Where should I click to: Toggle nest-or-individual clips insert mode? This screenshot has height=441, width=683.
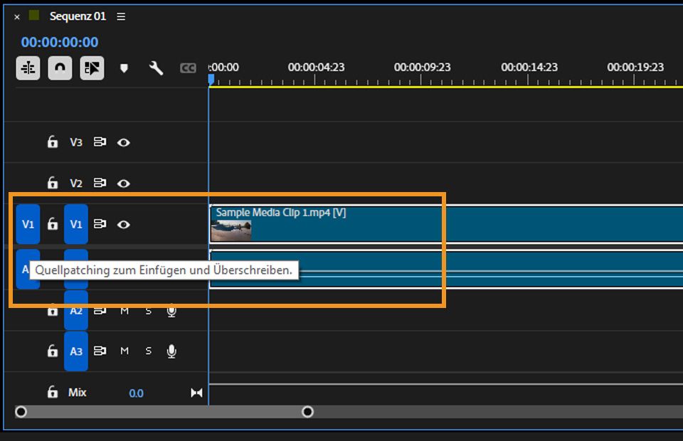[x=28, y=68]
